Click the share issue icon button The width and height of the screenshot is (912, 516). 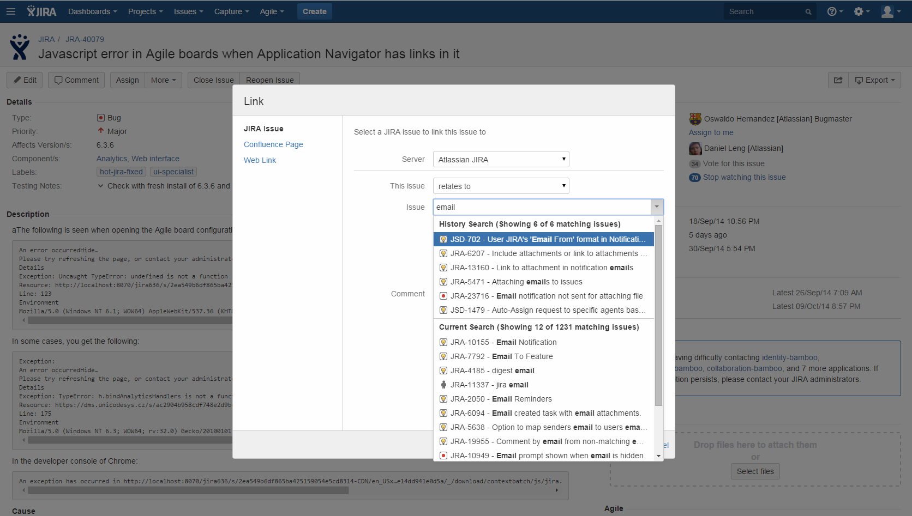click(838, 80)
